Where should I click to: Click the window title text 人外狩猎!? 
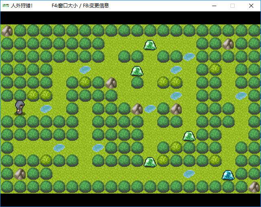coord(22,6)
